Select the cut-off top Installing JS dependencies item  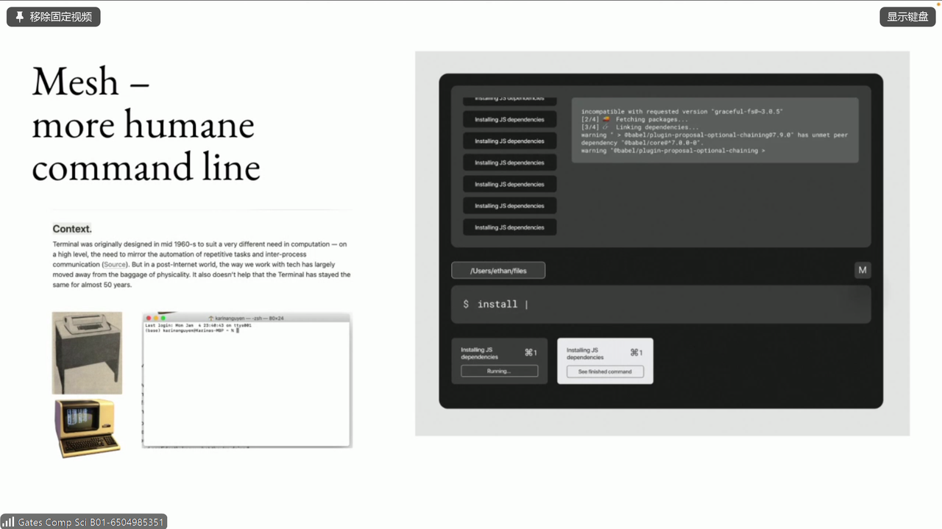tap(509, 100)
